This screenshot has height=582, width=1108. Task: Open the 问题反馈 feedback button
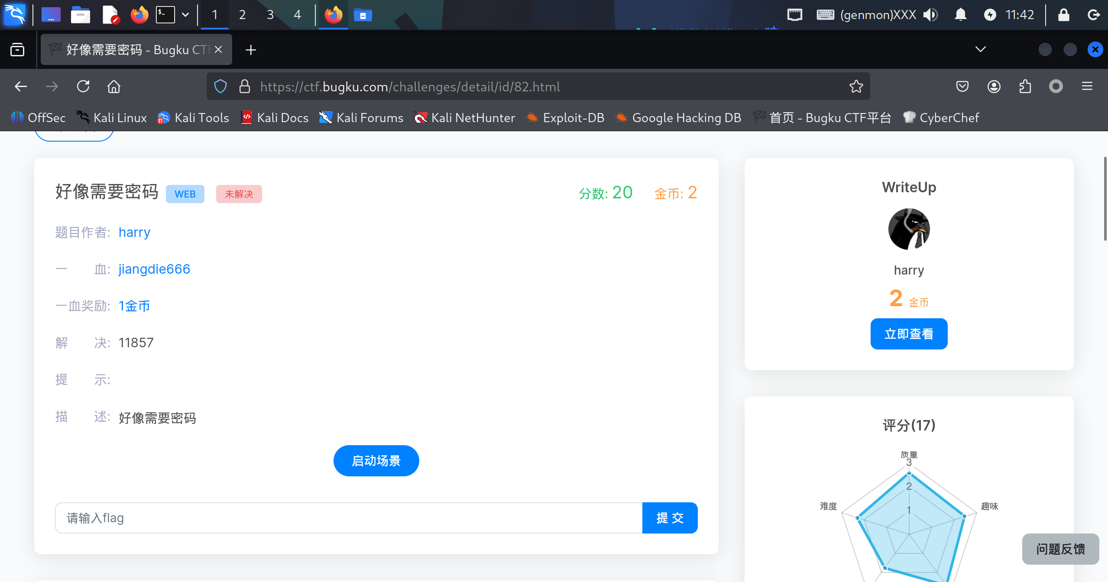pyautogui.click(x=1060, y=549)
